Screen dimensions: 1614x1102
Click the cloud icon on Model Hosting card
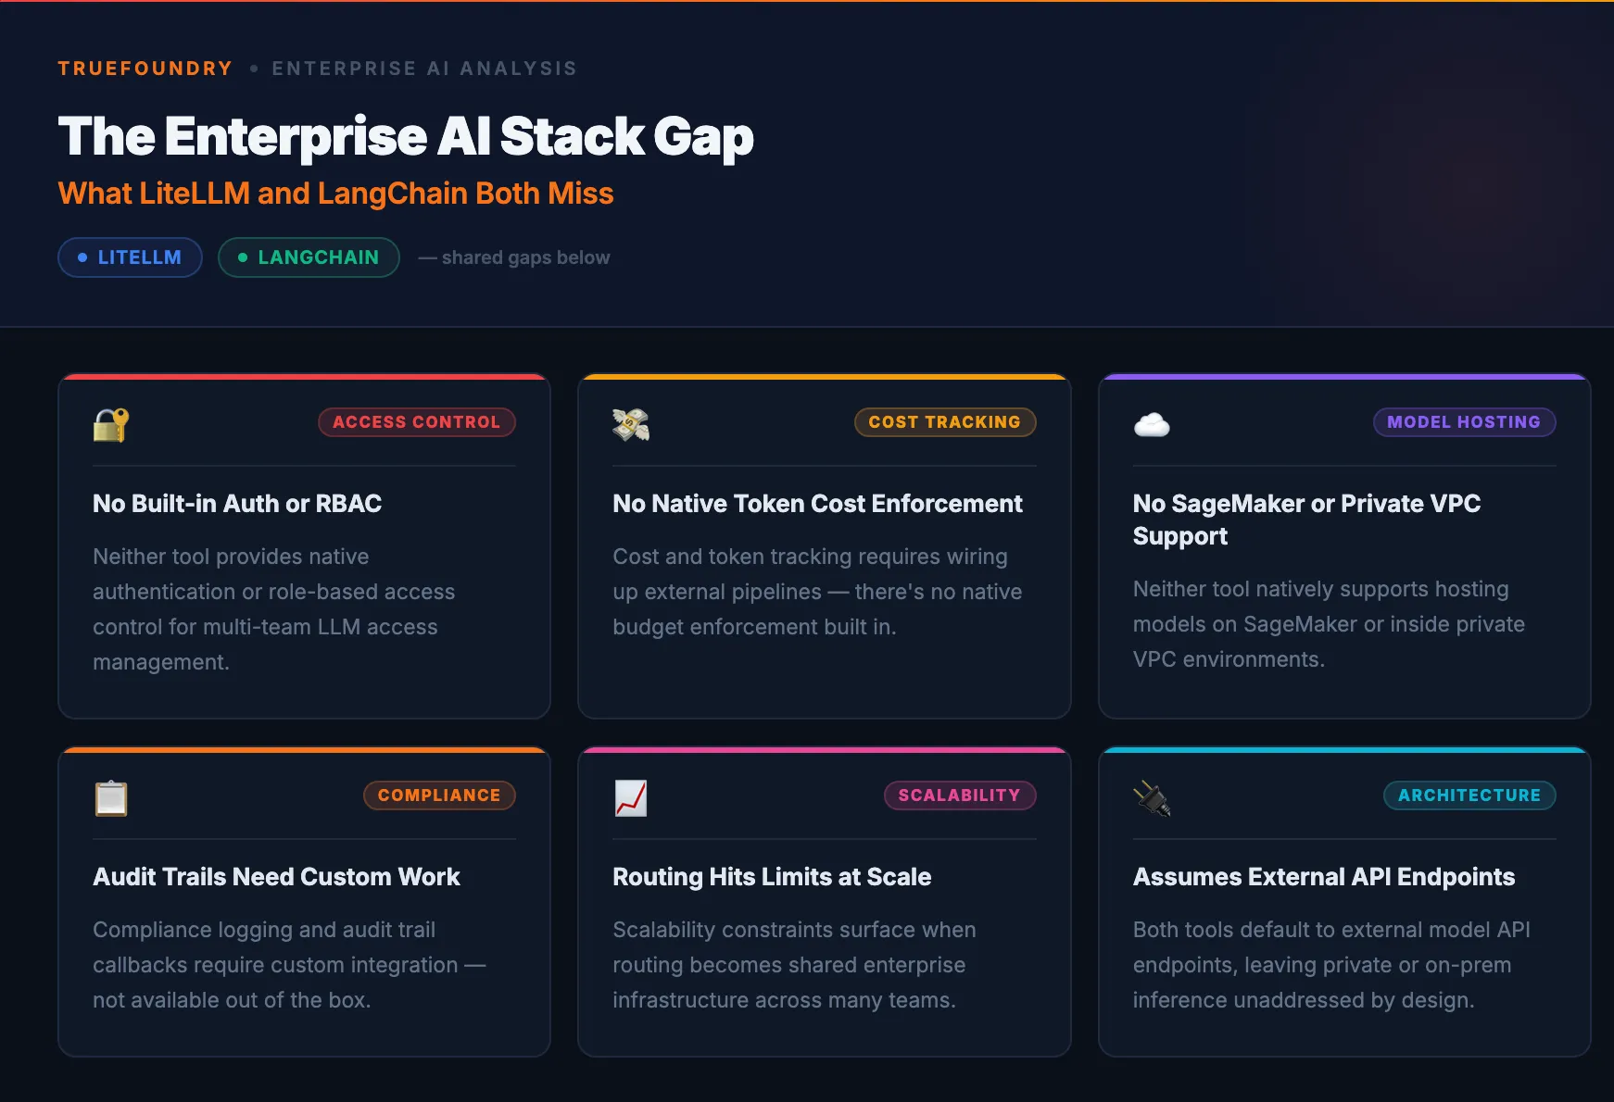click(1152, 424)
